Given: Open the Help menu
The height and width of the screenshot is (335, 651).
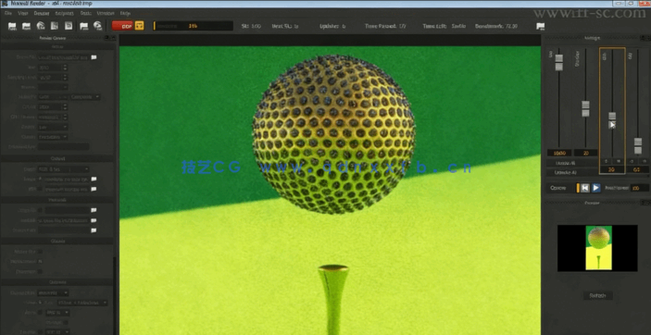Looking at the screenshot, I should pyautogui.click(x=125, y=13).
